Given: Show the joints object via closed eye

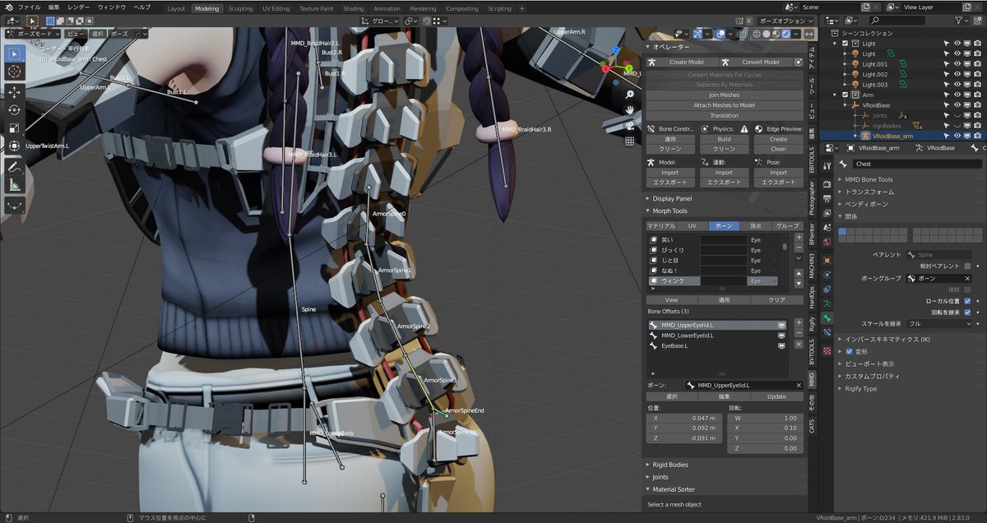Looking at the screenshot, I should (x=957, y=115).
